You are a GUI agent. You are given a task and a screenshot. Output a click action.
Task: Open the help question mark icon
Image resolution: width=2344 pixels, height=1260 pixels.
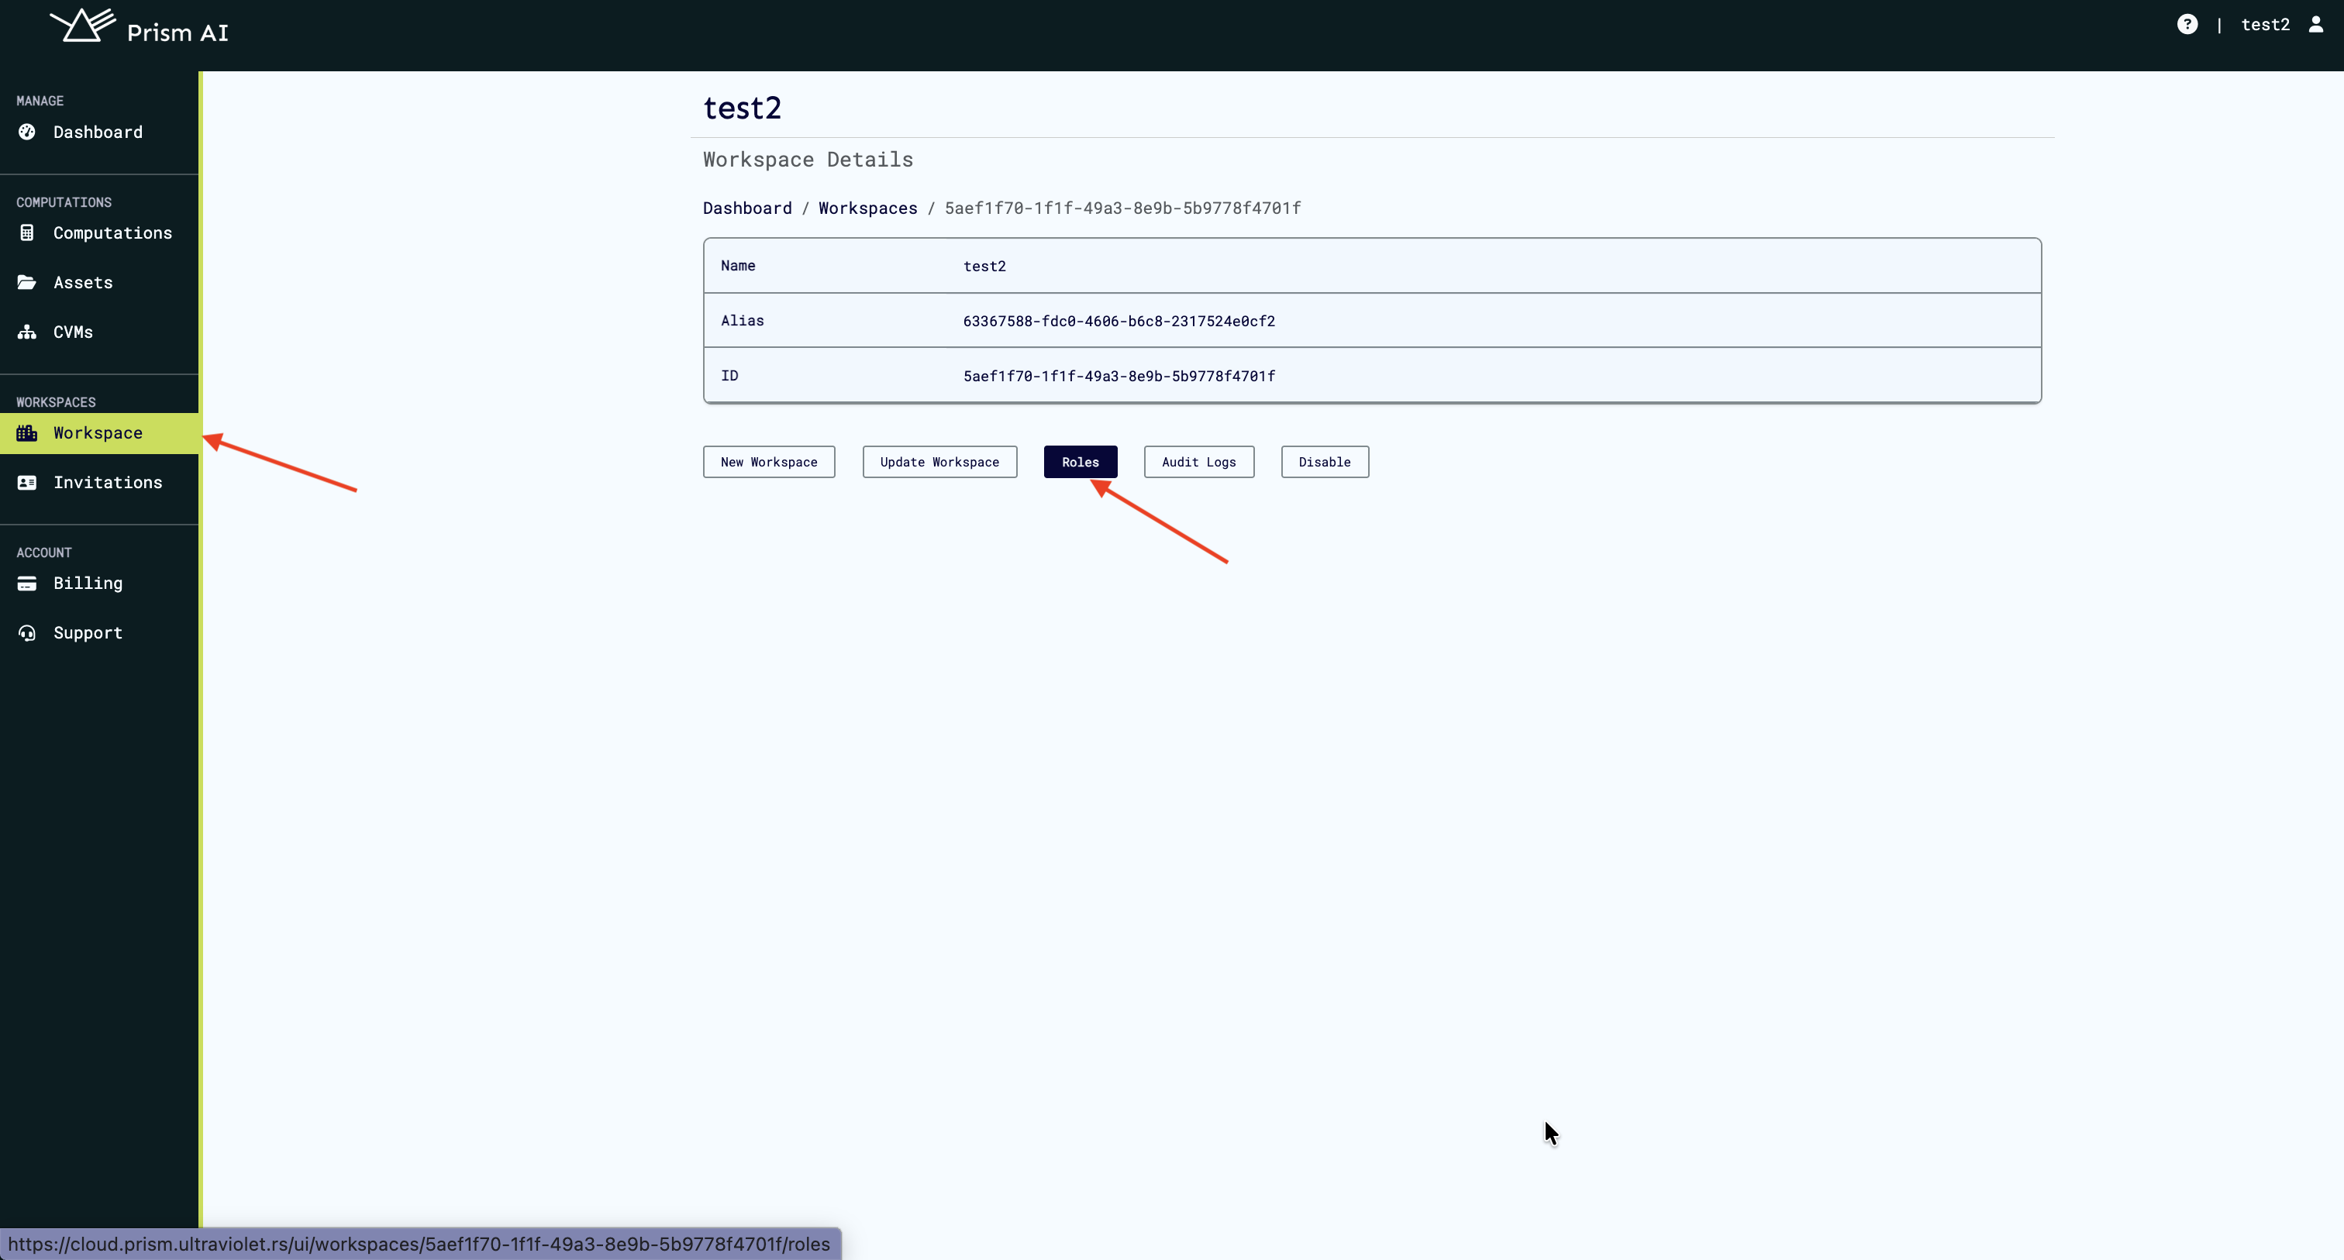click(2187, 25)
